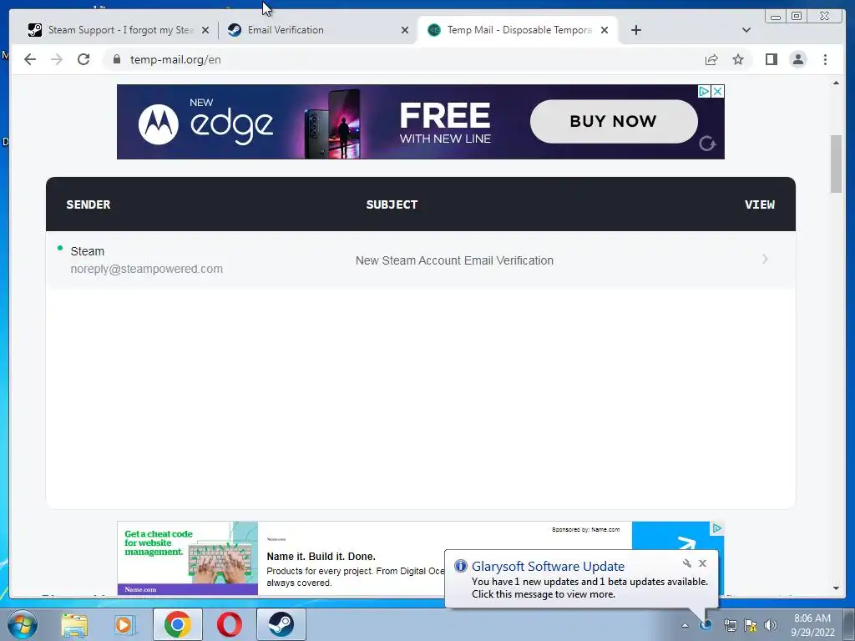The height and width of the screenshot is (641, 855).
Task: Click the SUBJECT column header
Action: point(392,205)
